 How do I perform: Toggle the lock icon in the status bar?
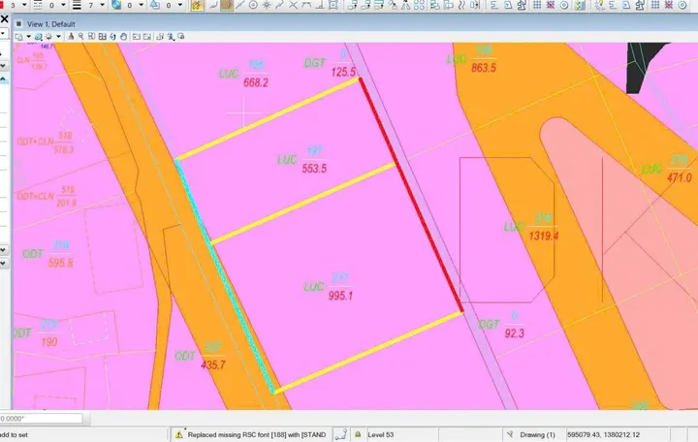coord(358,434)
